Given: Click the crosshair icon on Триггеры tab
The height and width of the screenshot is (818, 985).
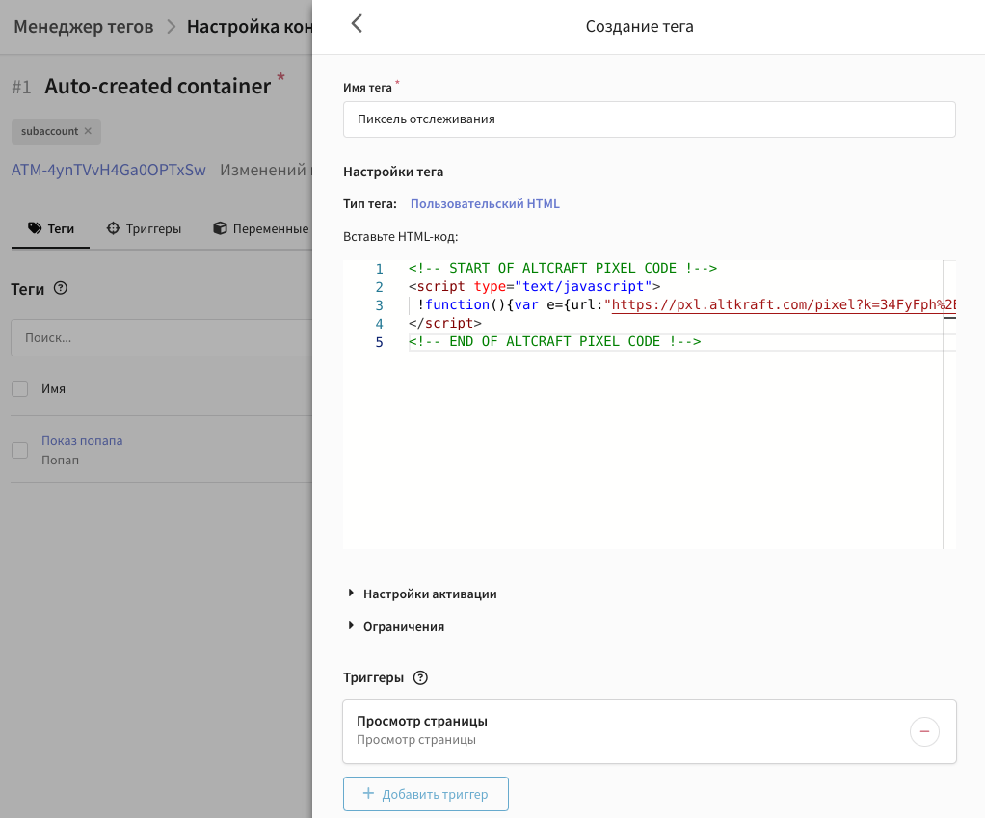Looking at the screenshot, I should (x=113, y=228).
